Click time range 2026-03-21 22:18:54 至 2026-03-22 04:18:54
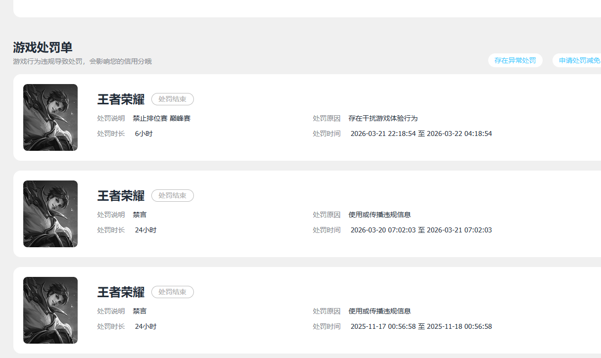 point(421,134)
